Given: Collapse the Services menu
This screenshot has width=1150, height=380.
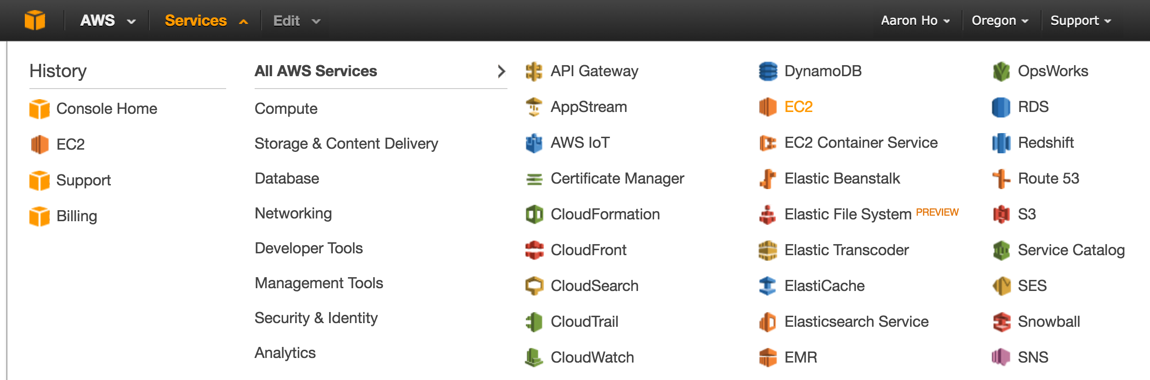Looking at the screenshot, I should (x=206, y=21).
